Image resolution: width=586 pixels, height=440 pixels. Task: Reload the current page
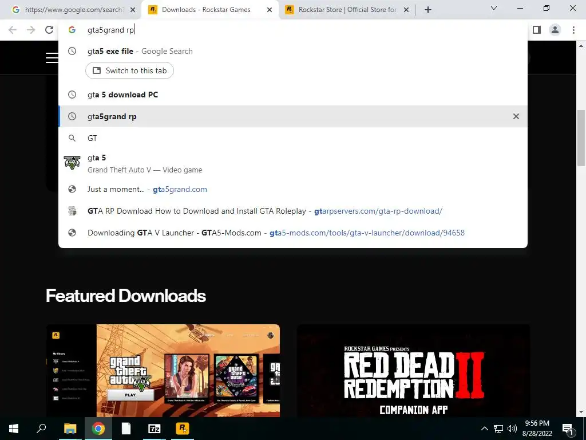tap(49, 30)
